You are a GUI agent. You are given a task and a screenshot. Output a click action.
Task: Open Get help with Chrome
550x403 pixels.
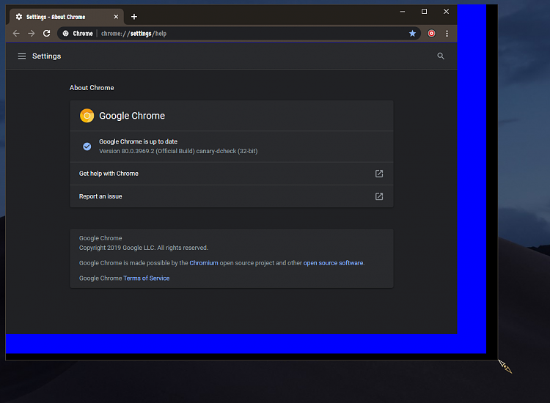(x=232, y=174)
